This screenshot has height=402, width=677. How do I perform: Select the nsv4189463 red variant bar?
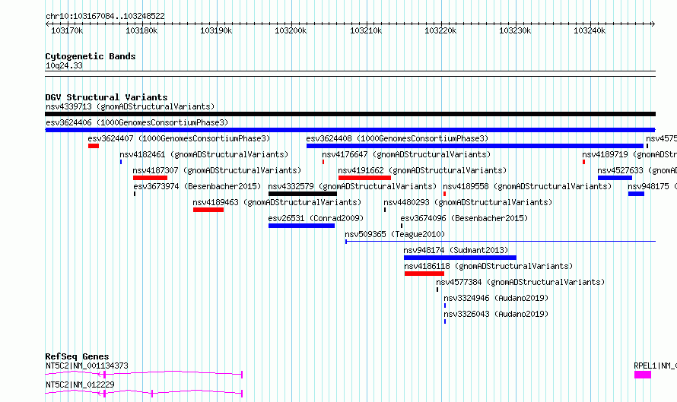[208, 210]
